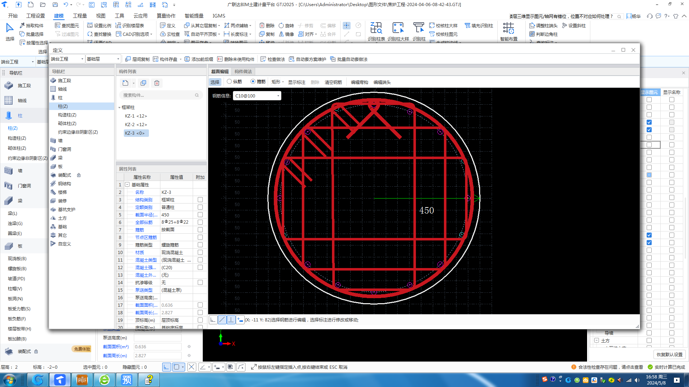Image resolution: width=689 pixels, height=387 pixels.
Task: Toggle the 土方 display checkbox in right panel
Action: pos(649,340)
